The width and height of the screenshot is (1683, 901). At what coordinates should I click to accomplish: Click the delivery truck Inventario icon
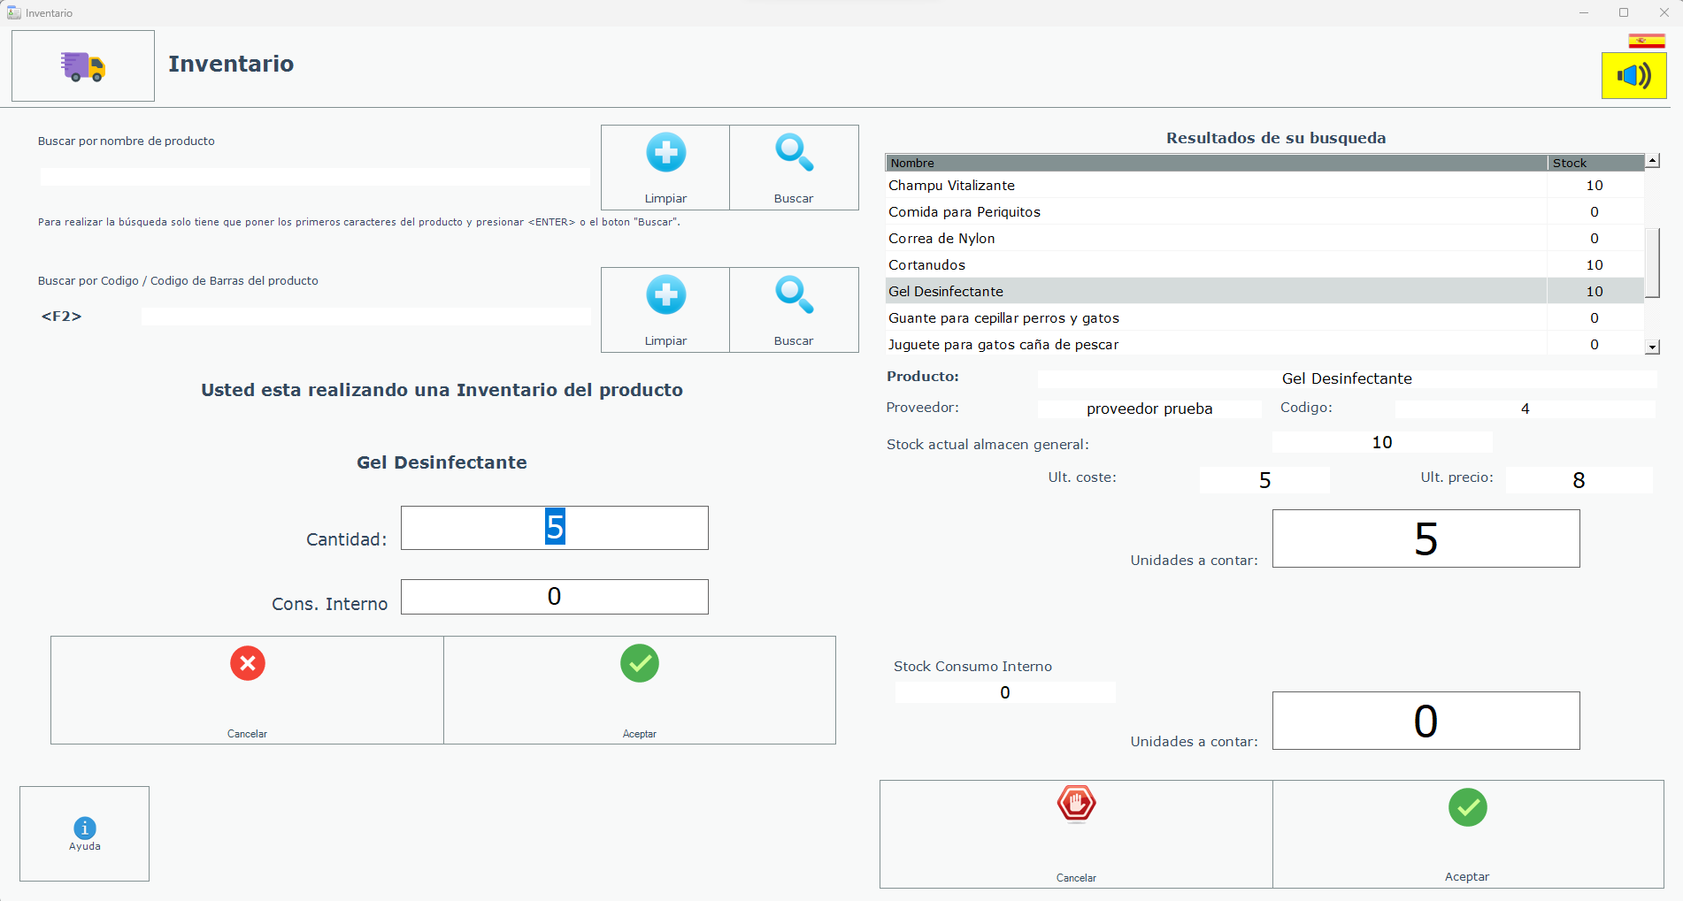click(83, 66)
